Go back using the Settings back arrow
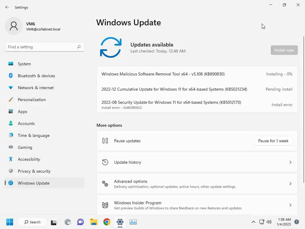 click(7, 7)
